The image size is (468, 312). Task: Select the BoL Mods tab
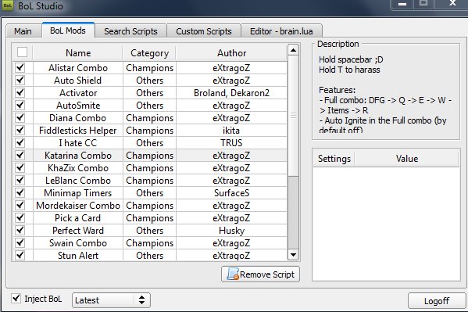68,30
